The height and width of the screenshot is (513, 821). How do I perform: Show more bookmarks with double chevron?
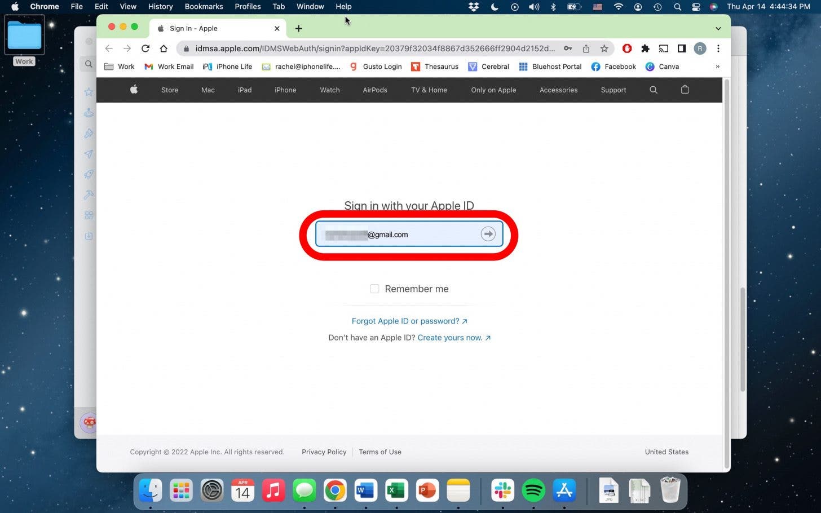717,67
